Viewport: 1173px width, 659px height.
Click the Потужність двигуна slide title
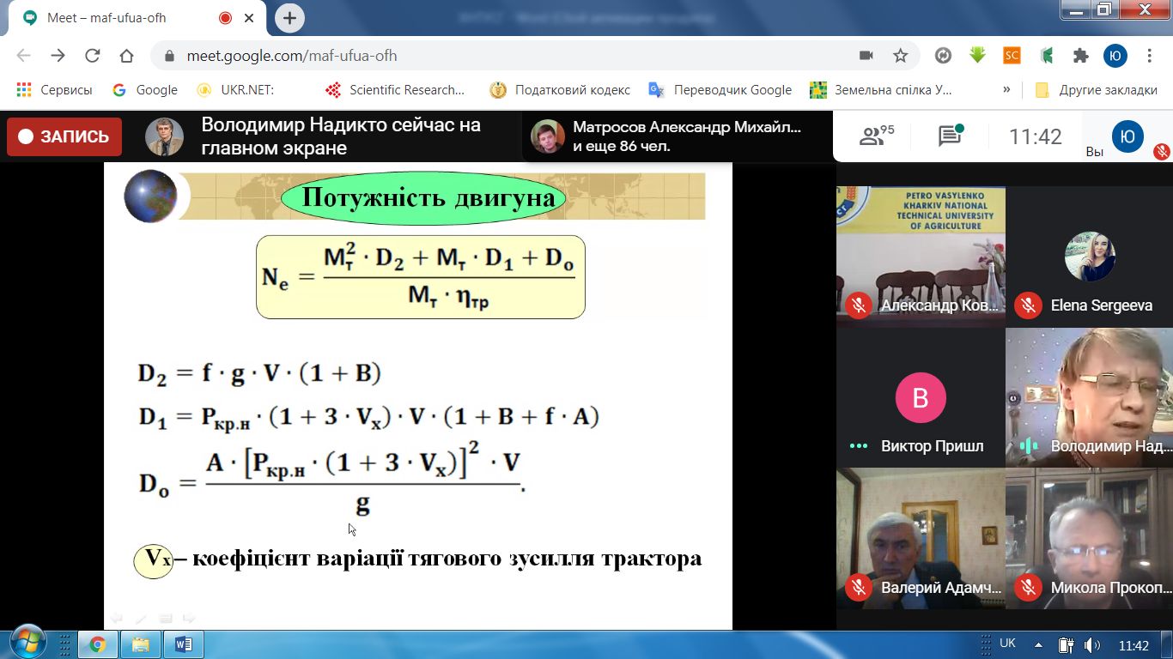[x=428, y=198]
